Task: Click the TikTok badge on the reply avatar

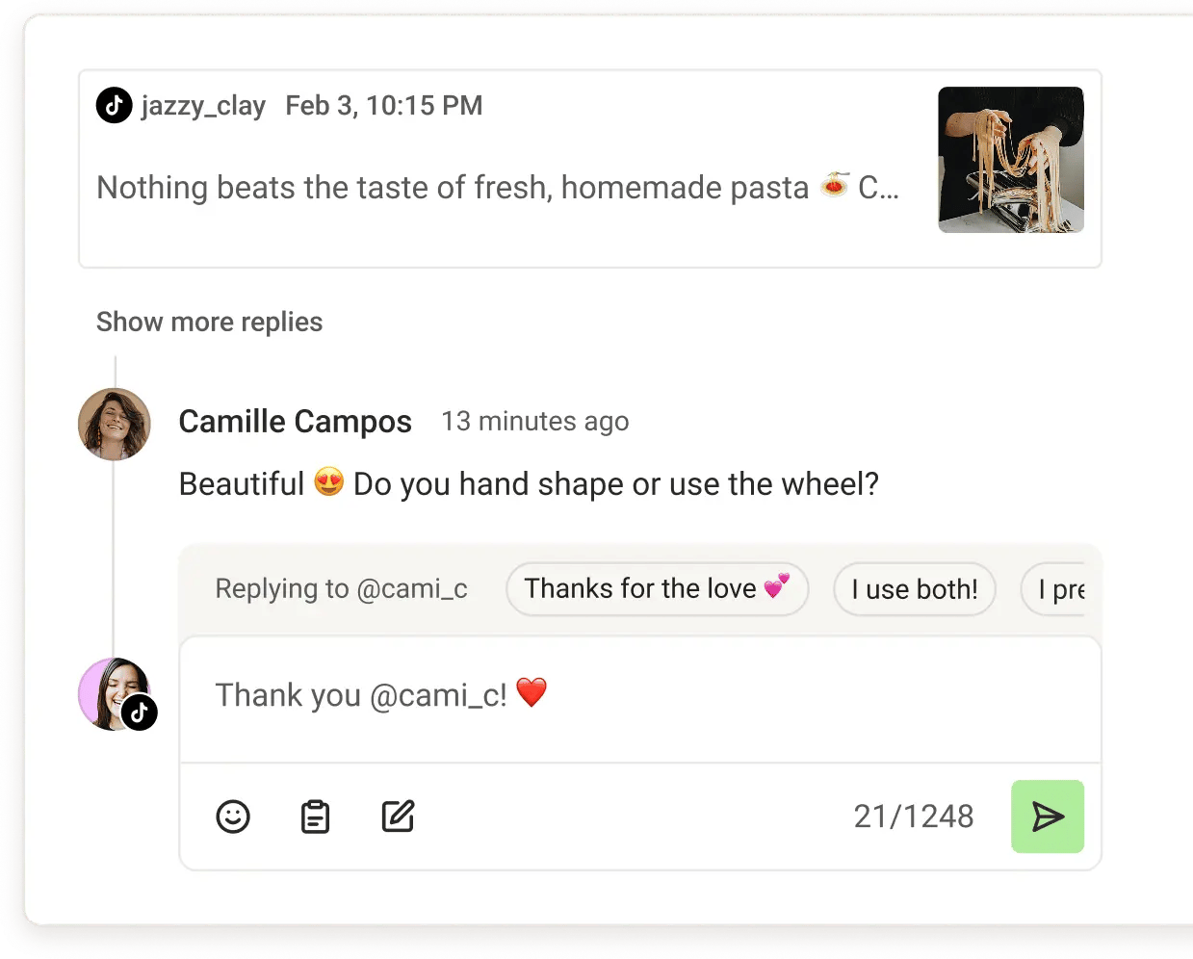Action: 141,713
